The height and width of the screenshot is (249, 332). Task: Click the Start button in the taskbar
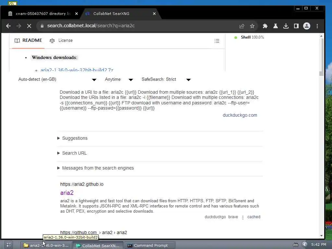[8, 245]
